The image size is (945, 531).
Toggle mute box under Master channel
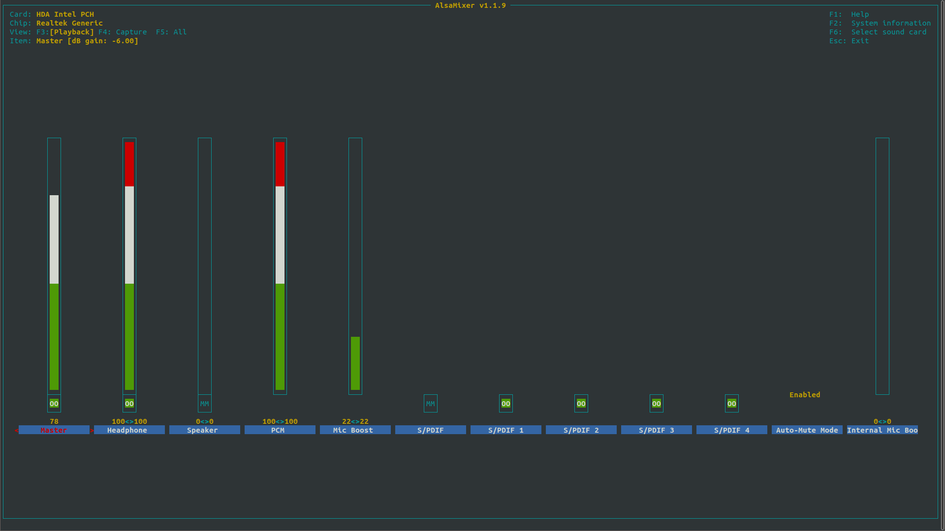(x=54, y=404)
